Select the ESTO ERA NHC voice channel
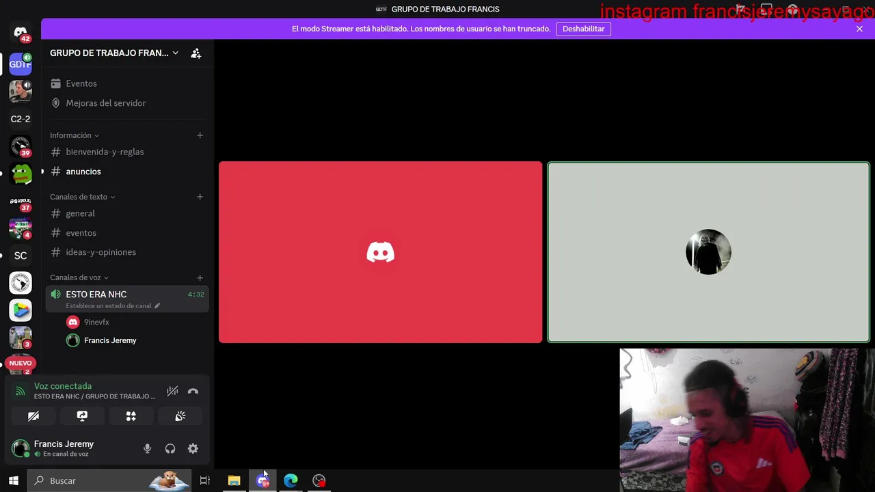Screen dimensions: 875x492 tap(128, 299)
